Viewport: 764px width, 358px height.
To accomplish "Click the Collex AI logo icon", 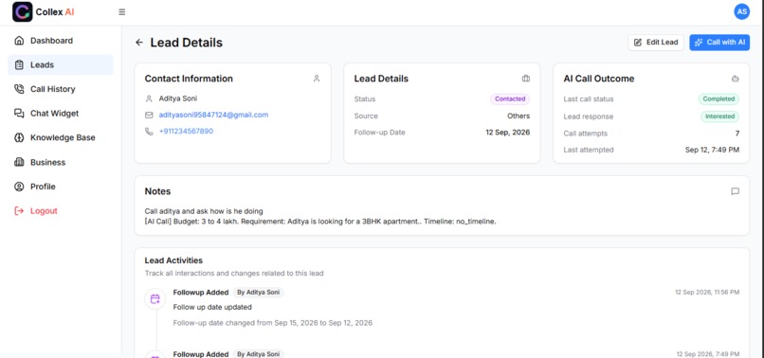I will tap(23, 11).
